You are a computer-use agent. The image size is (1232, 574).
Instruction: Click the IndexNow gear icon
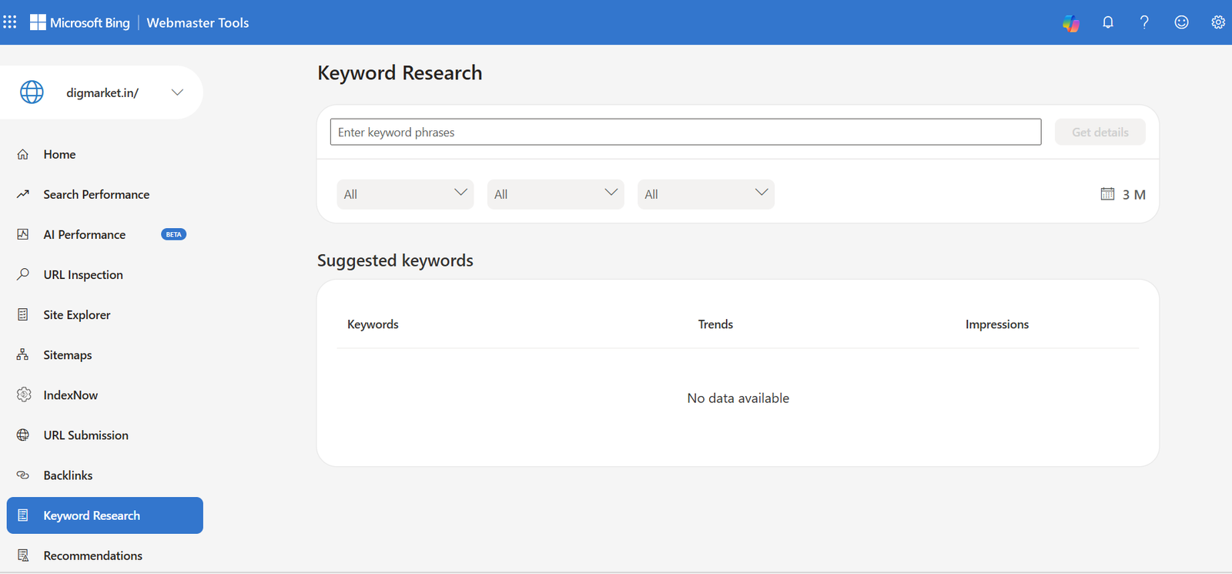[x=24, y=394]
